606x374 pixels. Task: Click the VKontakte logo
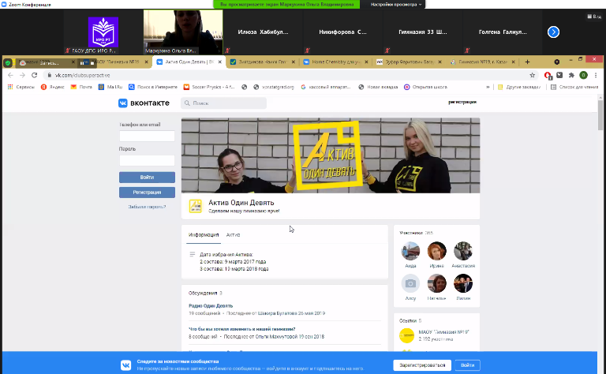pos(144,103)
